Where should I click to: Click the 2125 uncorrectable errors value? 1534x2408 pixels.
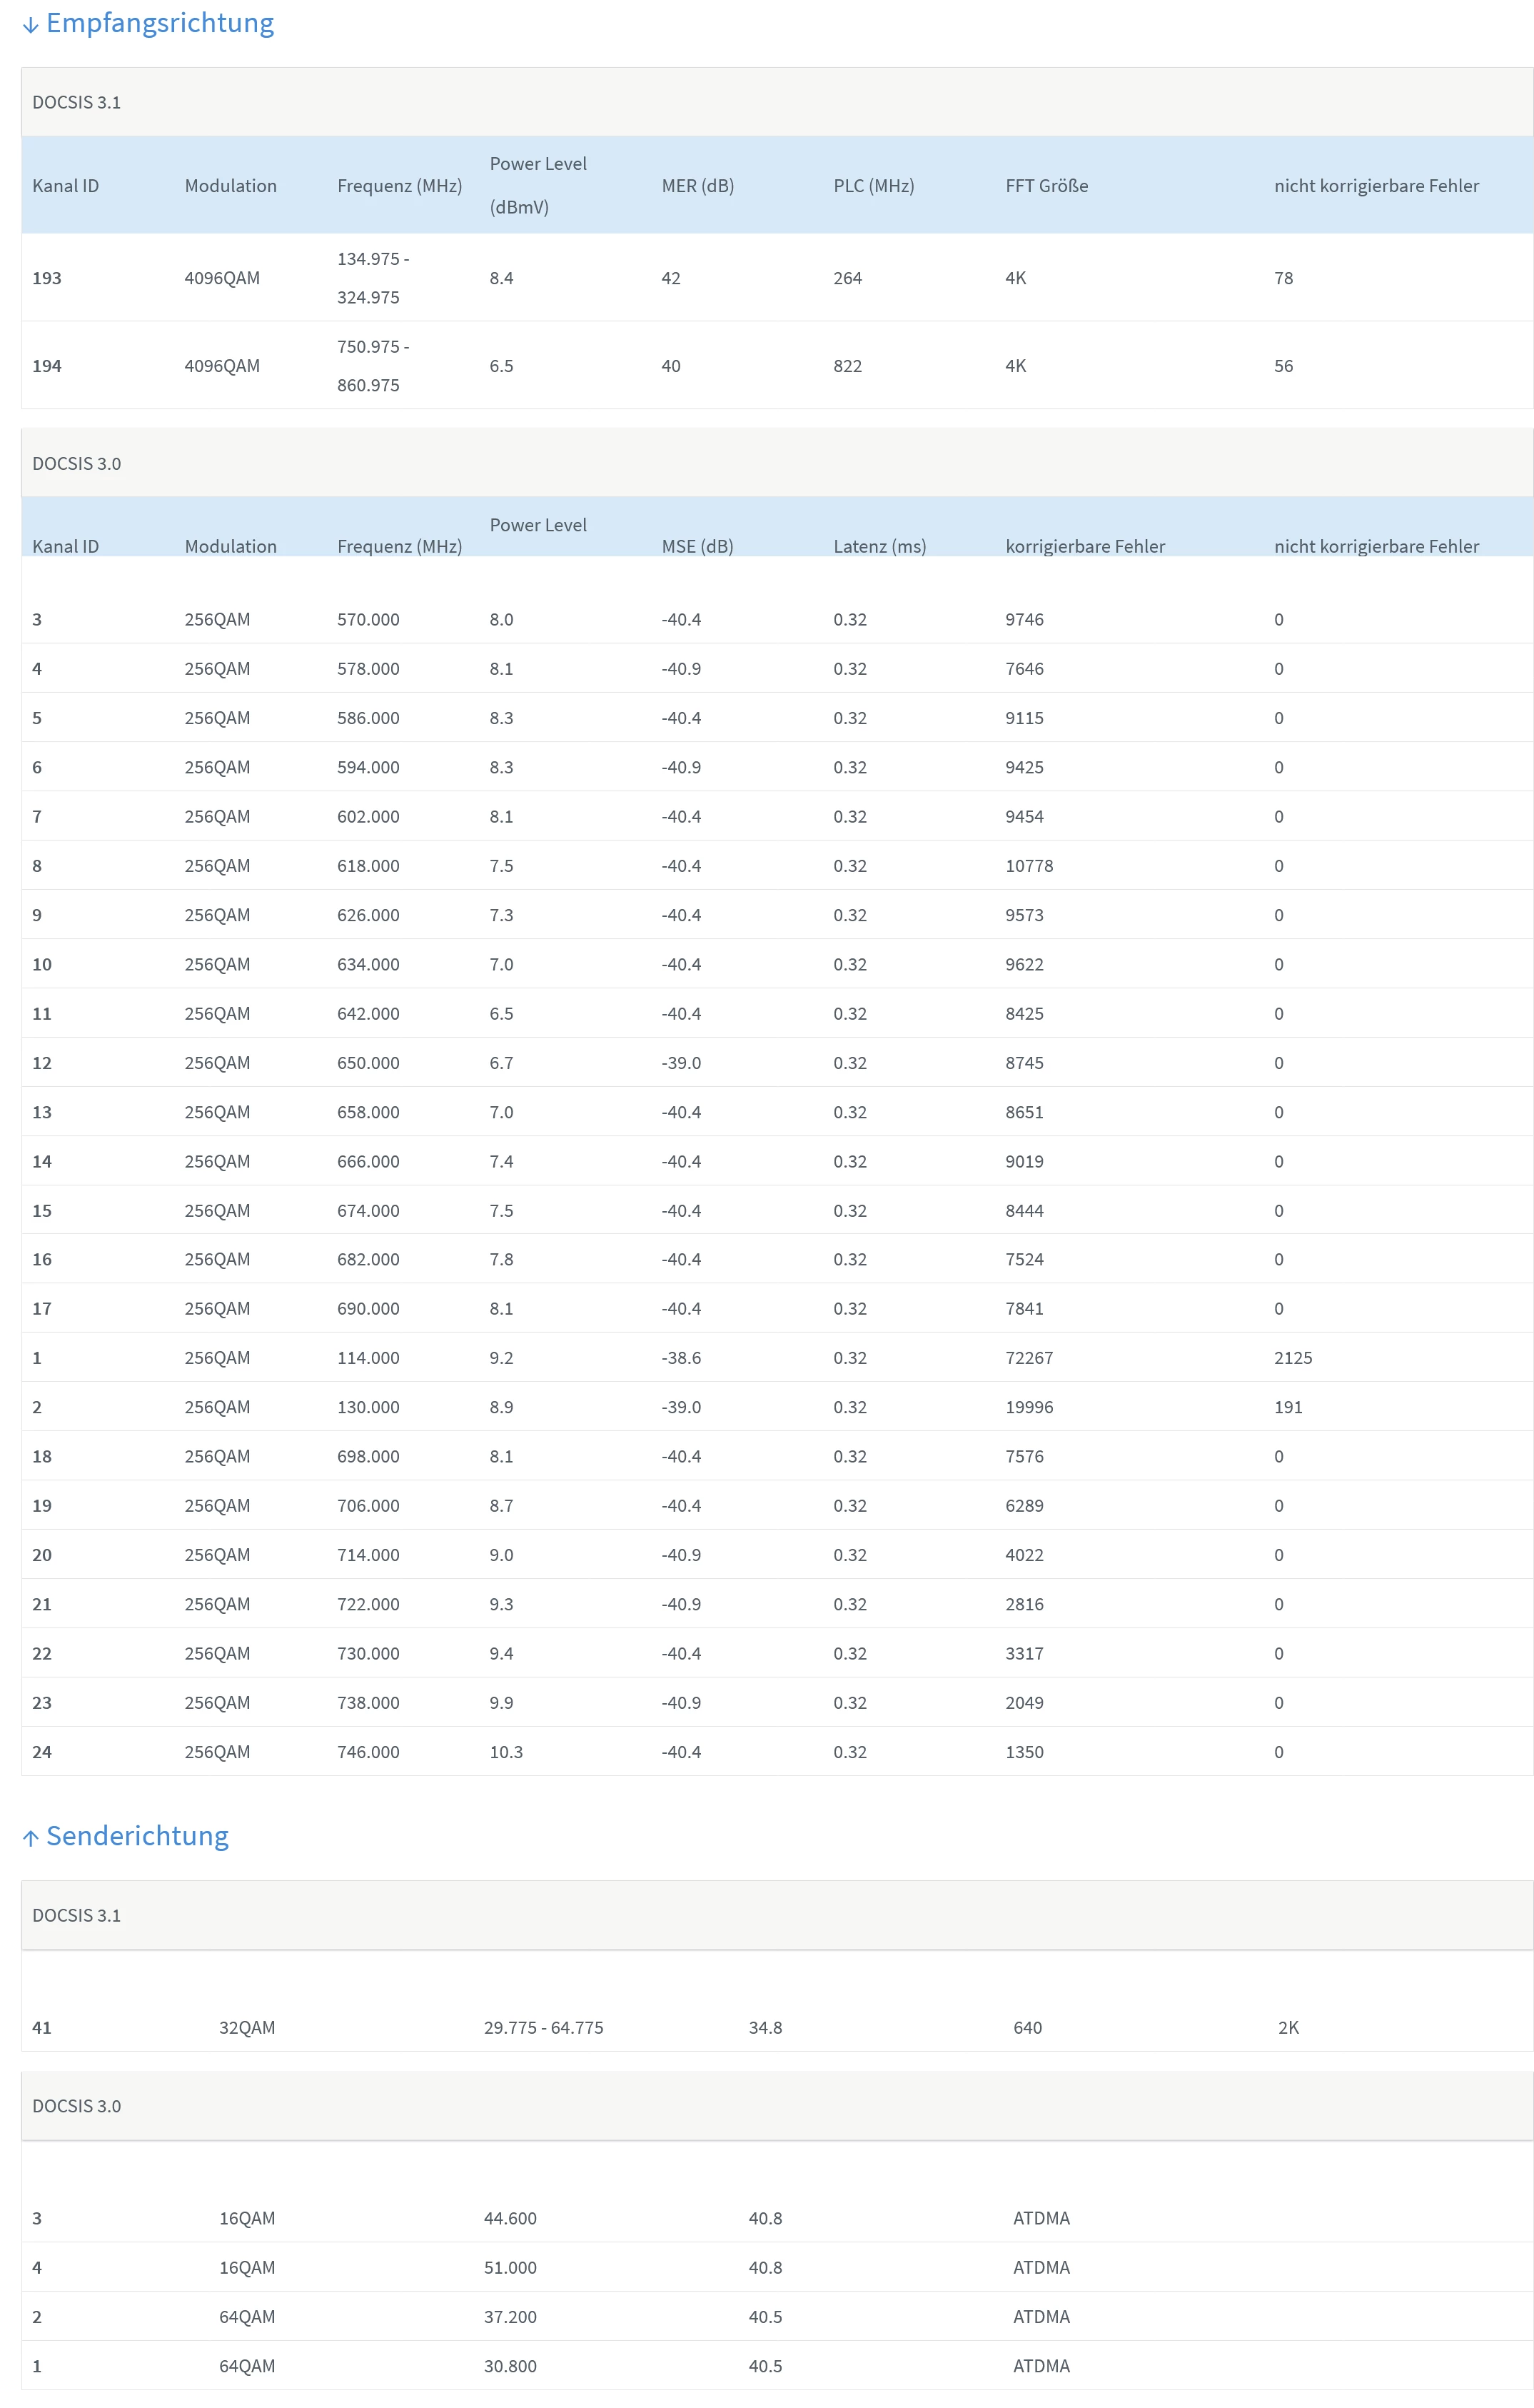(1293, 1358)
